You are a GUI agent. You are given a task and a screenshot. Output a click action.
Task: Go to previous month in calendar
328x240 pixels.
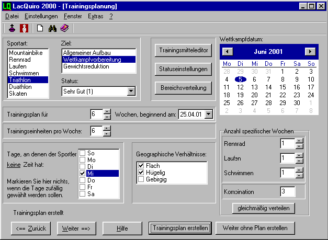pyautogui.click(x=227, y=51)
